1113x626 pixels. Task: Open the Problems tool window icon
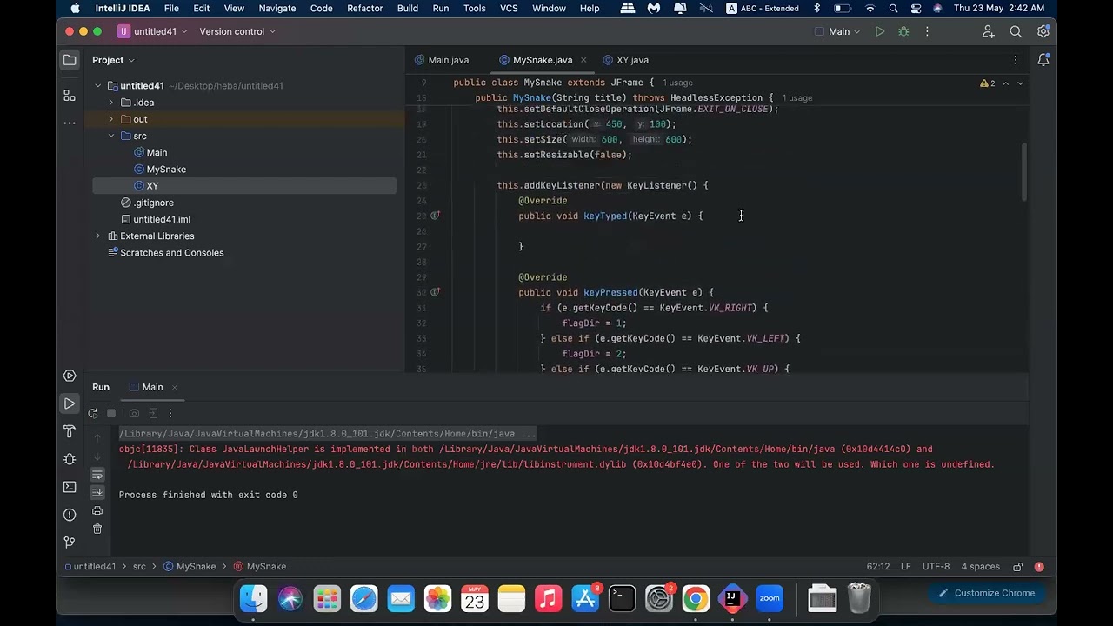pyautogui.click(x=70, y=515)
